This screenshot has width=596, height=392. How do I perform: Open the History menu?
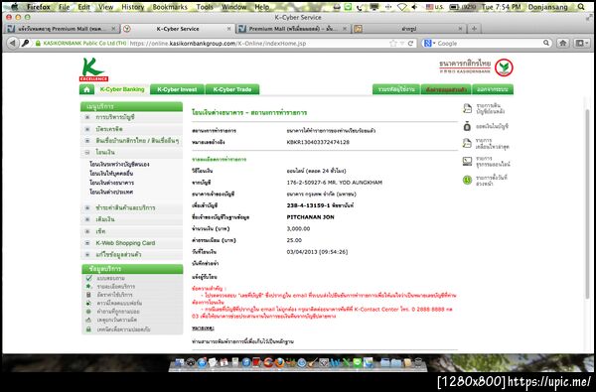132,7
